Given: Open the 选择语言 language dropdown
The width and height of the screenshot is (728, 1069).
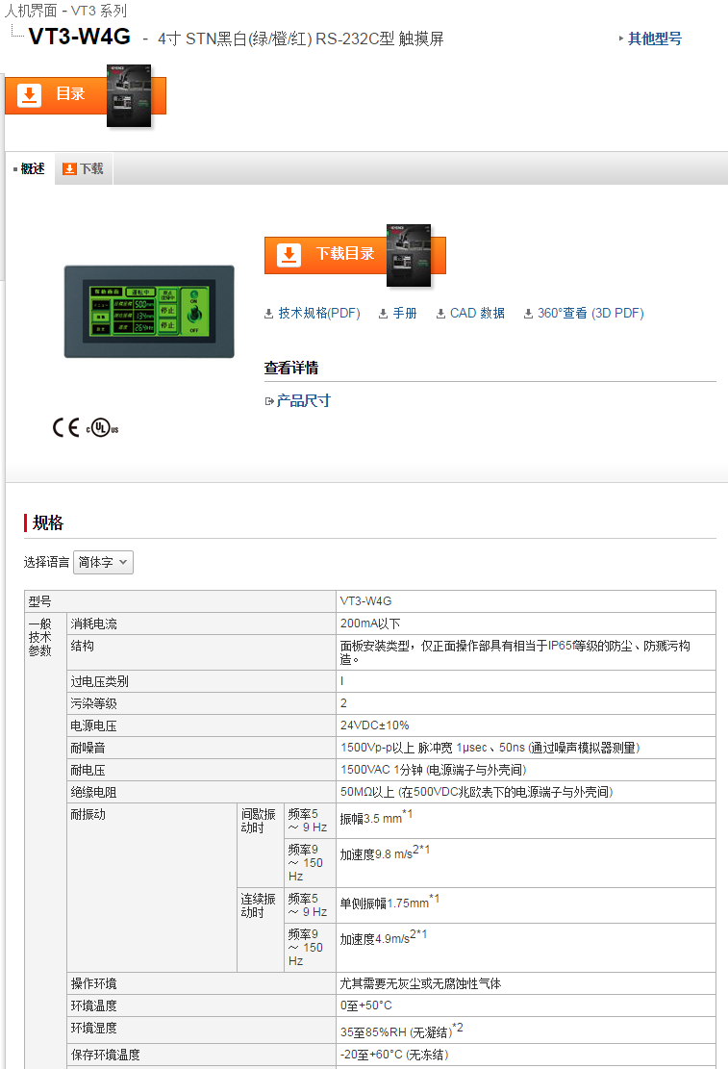Looking at the screenshot, I should (x=103, y=563).
